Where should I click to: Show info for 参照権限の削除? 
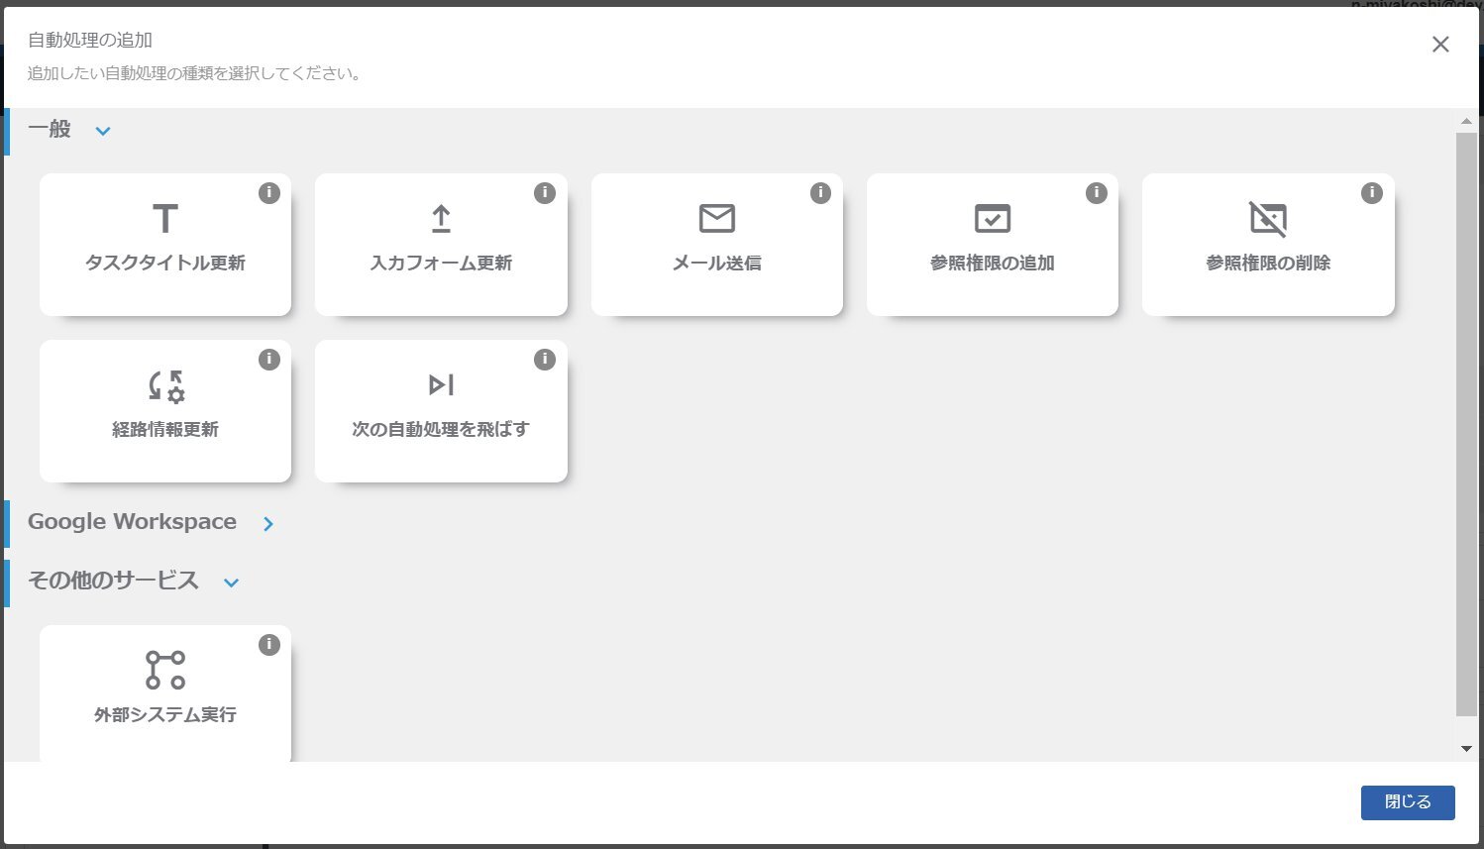click(x=1372, y=193)
